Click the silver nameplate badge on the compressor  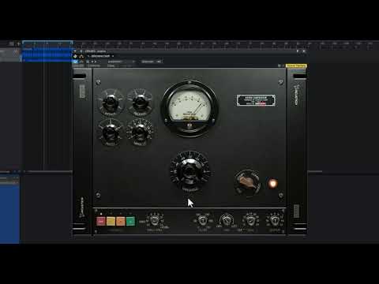point(256,100)
